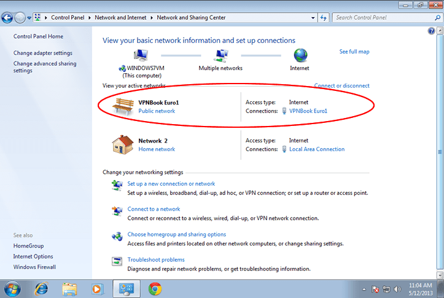Click the Connect to a network icon
This screenshot has width=444, height=298.
(x=117, y=211)
